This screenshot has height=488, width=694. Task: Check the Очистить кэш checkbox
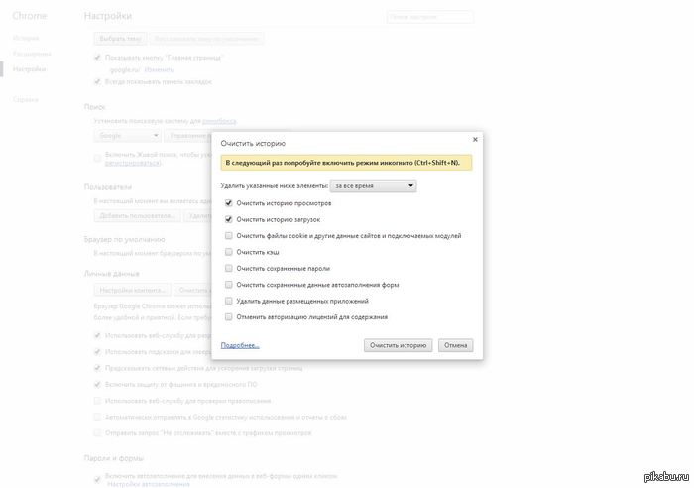click(229, 252)
